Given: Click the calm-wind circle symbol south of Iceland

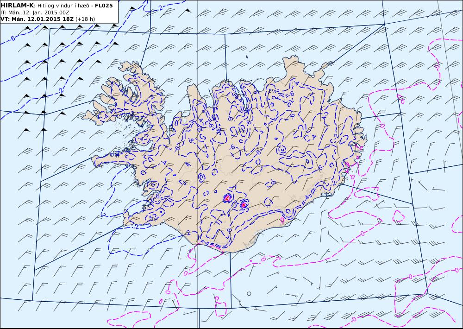Looking at the screenshot, I should point(249,293).
